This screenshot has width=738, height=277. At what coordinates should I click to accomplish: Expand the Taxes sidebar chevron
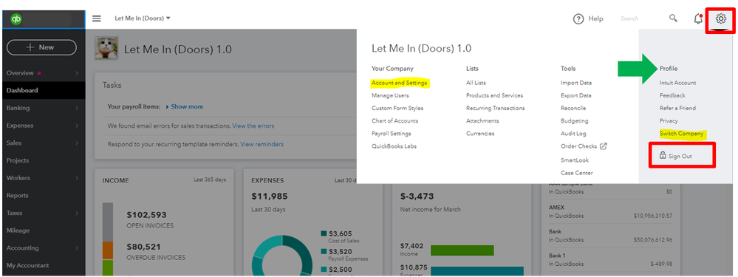tap(77, 213)
